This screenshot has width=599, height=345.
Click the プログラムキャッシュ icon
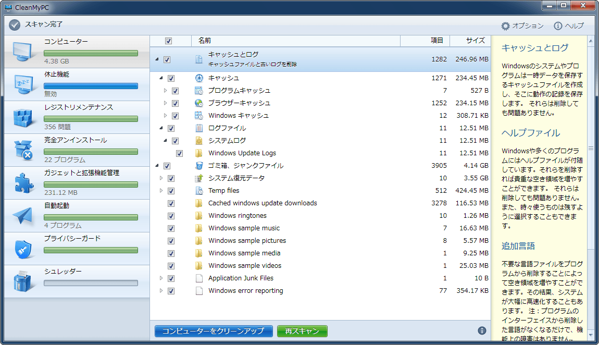pyautogui.click(x=199, y=91)
